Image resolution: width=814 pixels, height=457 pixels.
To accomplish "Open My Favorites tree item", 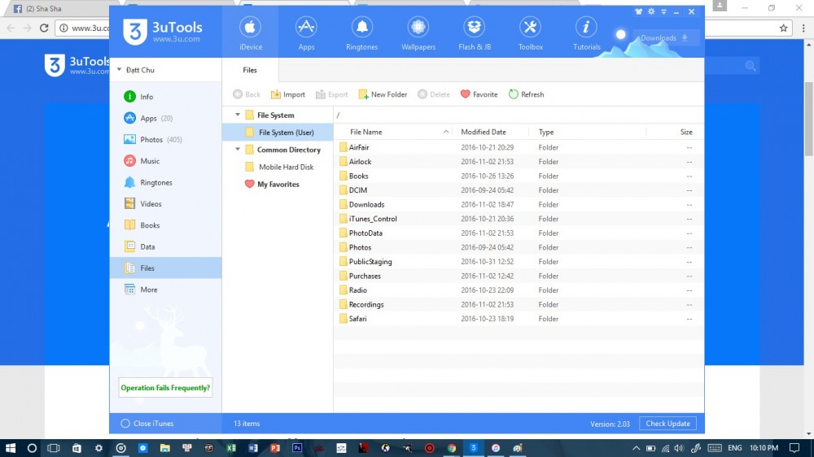I will click(x=278, y=184).
